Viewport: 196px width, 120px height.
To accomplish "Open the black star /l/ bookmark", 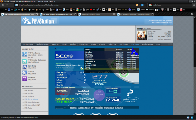I will tap(104, 10).
